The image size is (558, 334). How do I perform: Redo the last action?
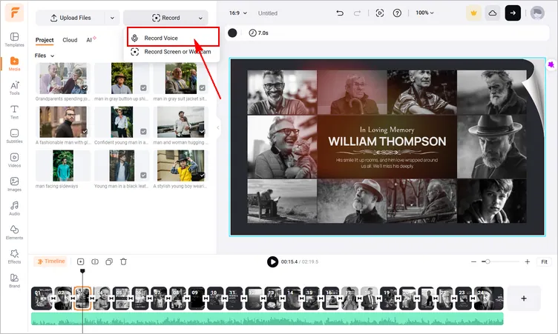(x=357, y=13)
